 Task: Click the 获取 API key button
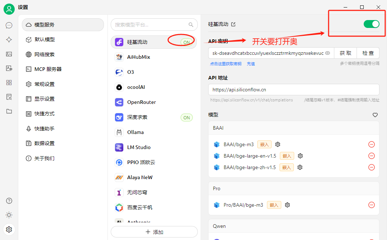click(345, 53)
